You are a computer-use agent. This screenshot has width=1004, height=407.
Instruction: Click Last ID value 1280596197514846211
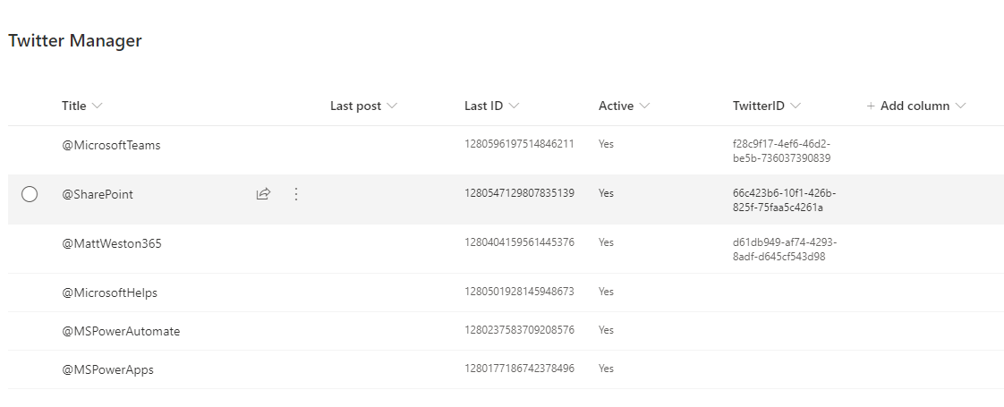519,144
